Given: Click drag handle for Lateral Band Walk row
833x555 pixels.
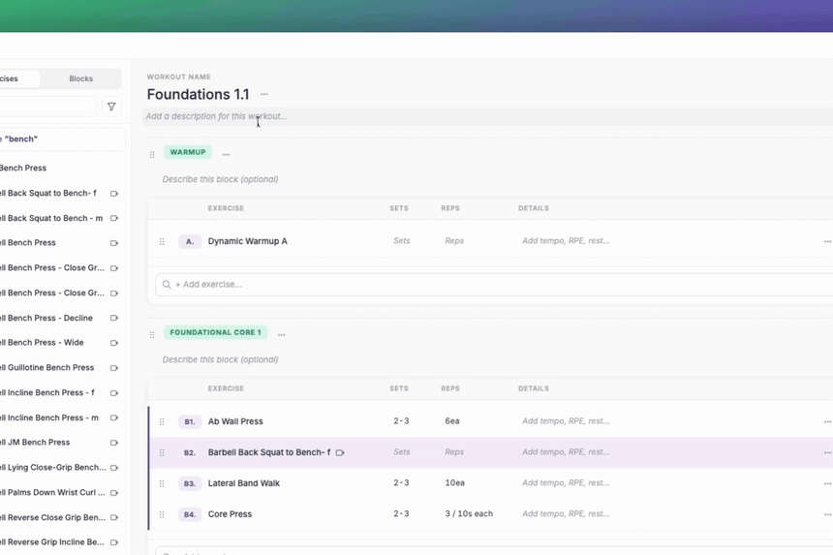Looking at the screenshot, I should click(162, 484).
